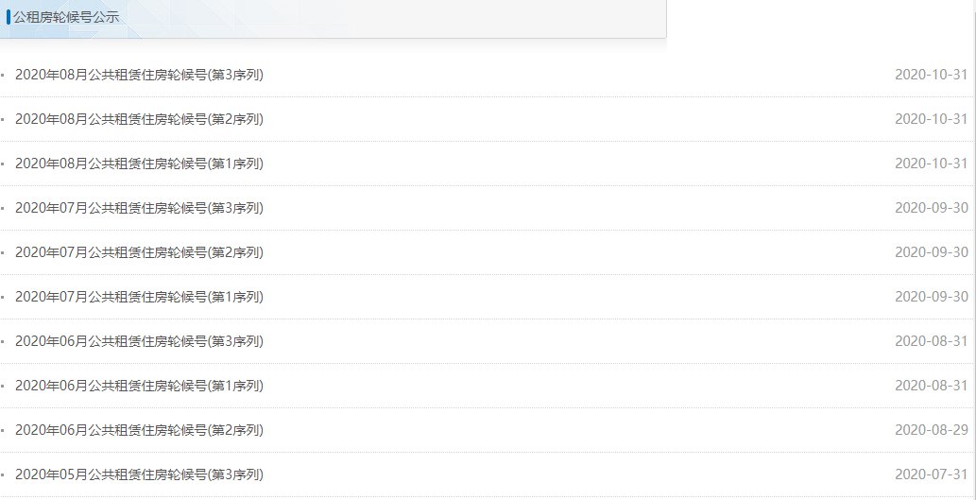976x500 pixels.
Task: Open 2020年05月公共租赁住房轮候号(第3序列) link
Action: (139, 474)
